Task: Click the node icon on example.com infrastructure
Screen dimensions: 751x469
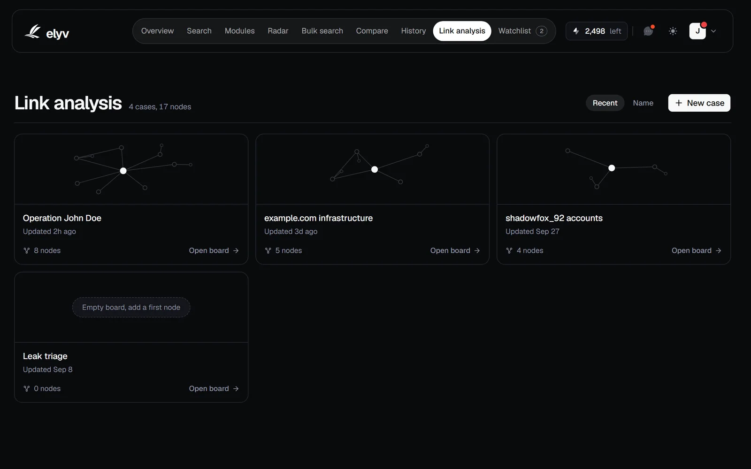Action: click(268, 250)
